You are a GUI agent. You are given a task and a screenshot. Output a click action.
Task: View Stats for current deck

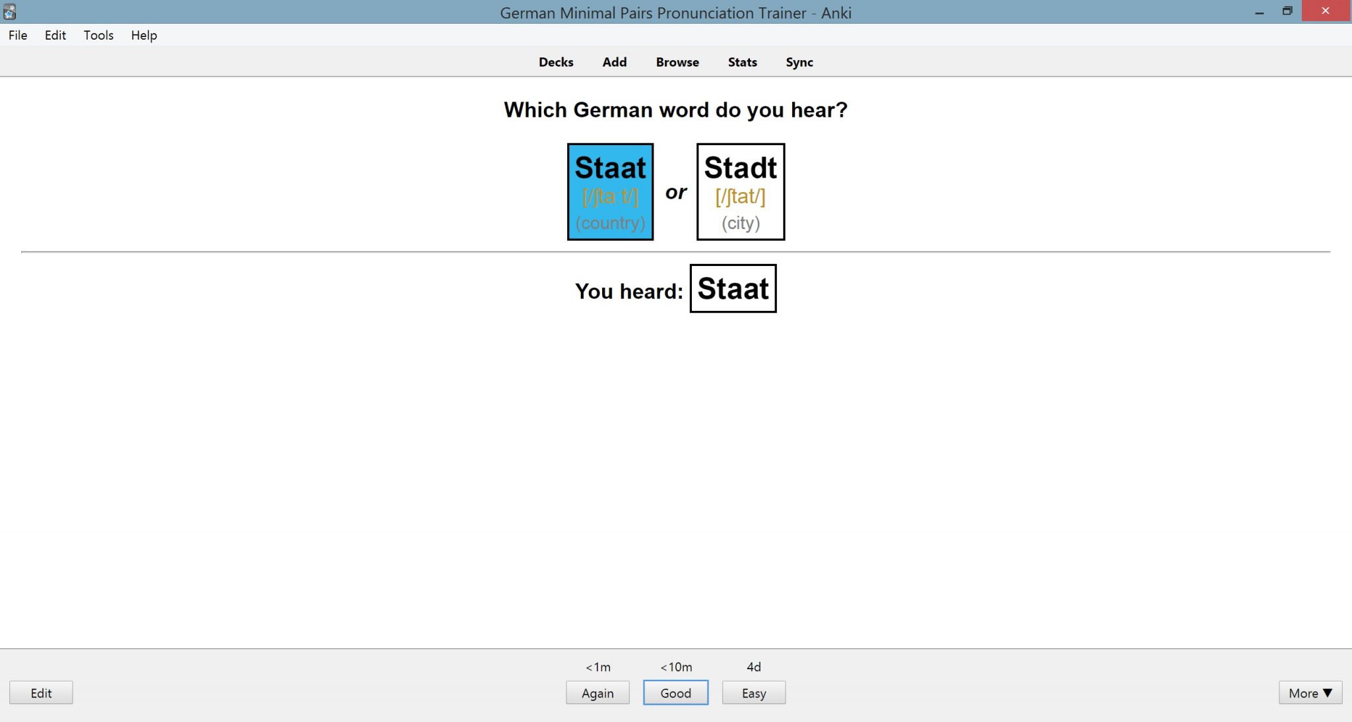point(742,61)
